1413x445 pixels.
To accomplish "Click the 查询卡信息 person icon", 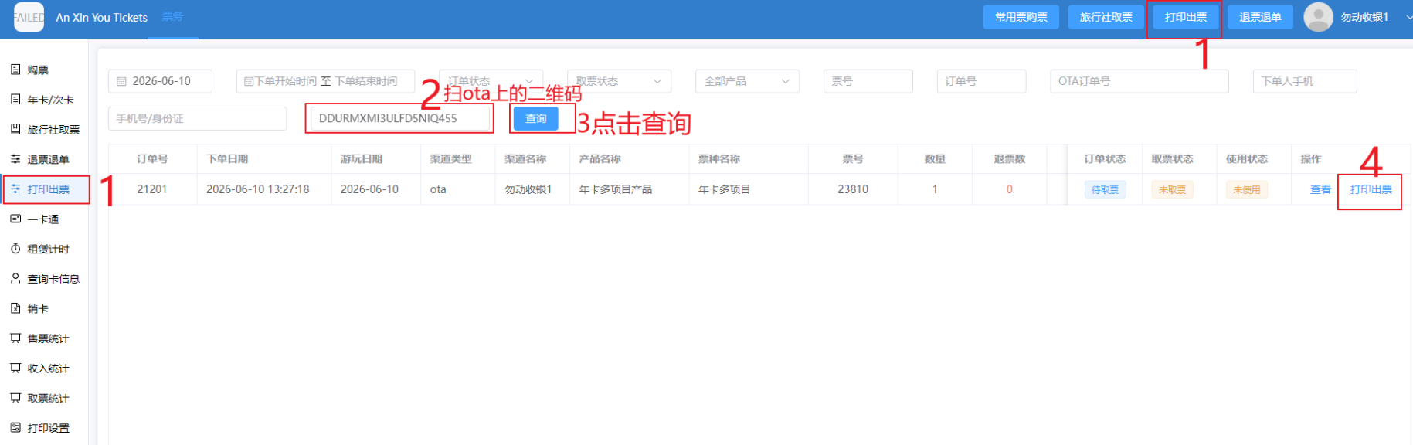I will pyautogui.click(x=15, y=278).
